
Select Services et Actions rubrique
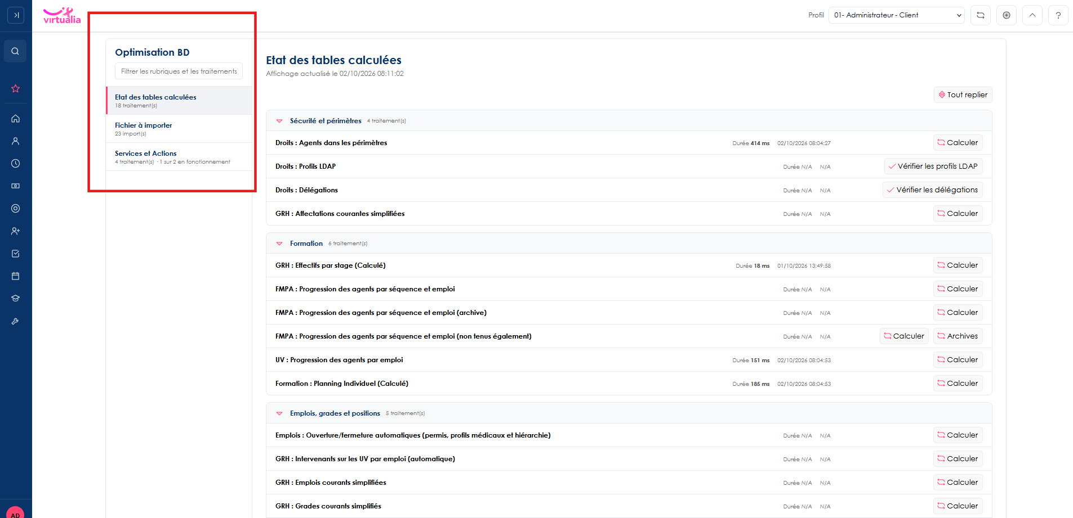pos(179,157)
